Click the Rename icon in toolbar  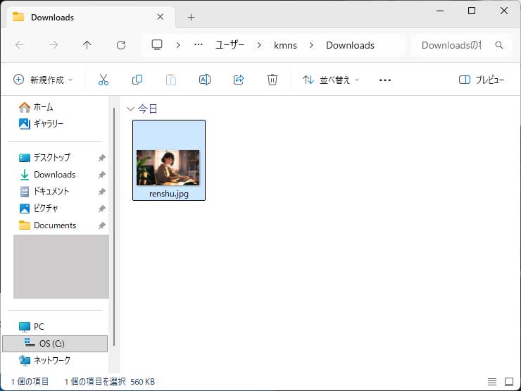[205, 80]
